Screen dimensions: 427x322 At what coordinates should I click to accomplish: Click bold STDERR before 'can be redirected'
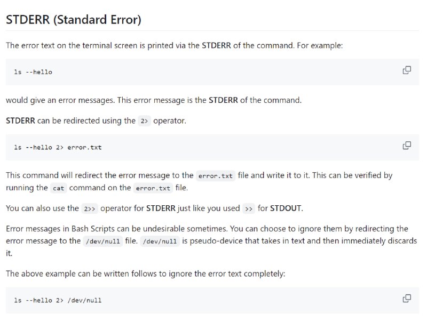pyautogui.click(x=20, y=120)
